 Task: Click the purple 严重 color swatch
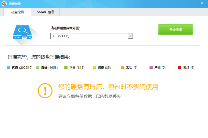pyautogui.click(x=151, y=68)
